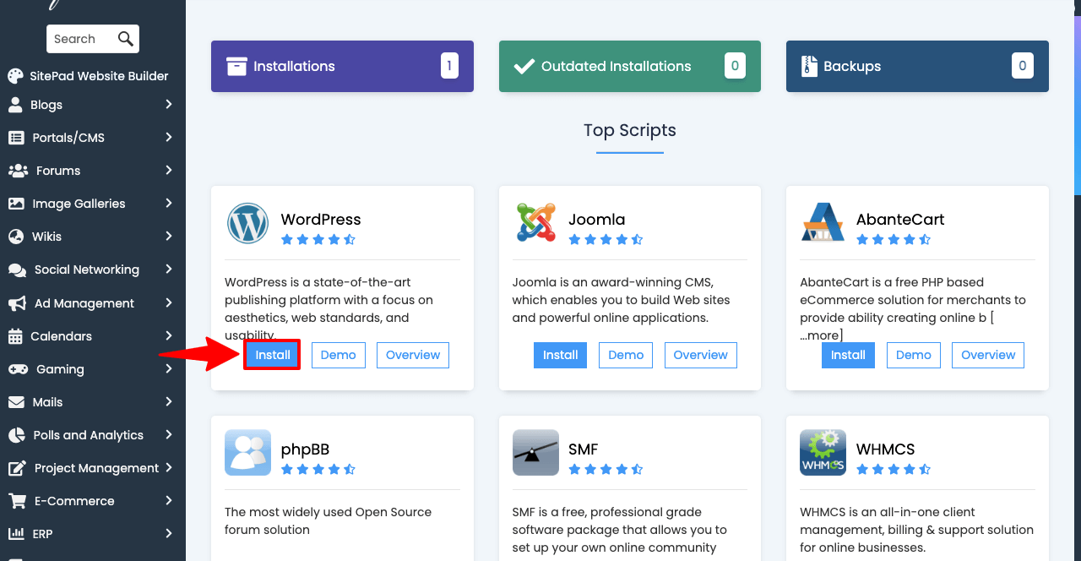Viewport: 1081px width, 561px height.
Task: Click the AbanteCart logo icon
Action: 823,223
